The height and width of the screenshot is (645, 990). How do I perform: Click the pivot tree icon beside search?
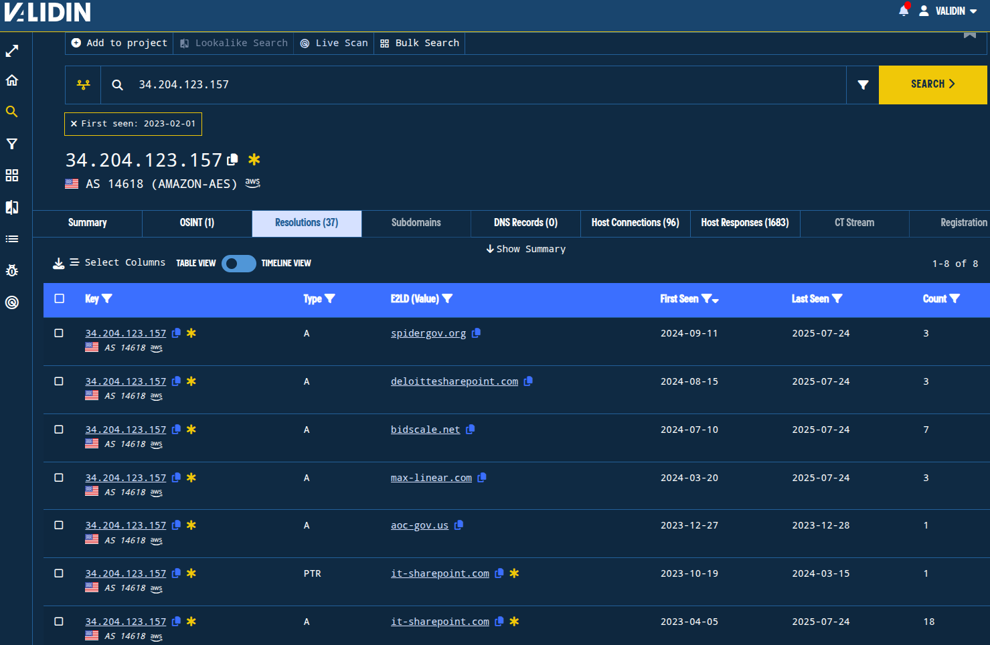pyautogui.click(x=83, y=85)
